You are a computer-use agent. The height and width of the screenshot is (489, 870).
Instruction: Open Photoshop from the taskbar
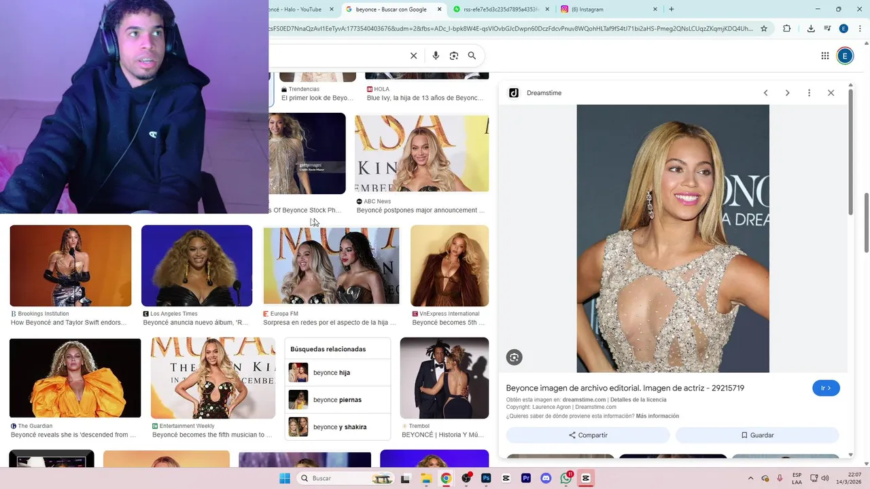coord(486,478)
